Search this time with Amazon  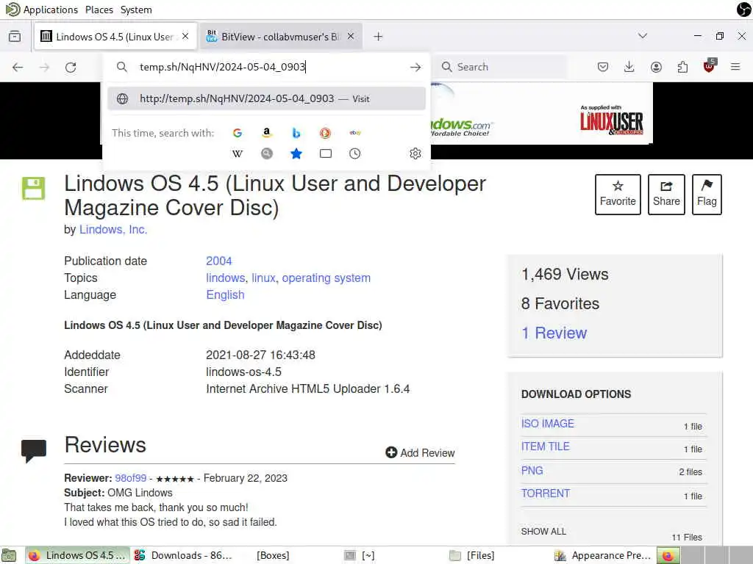pyautogui.click(x=267, y=133)
